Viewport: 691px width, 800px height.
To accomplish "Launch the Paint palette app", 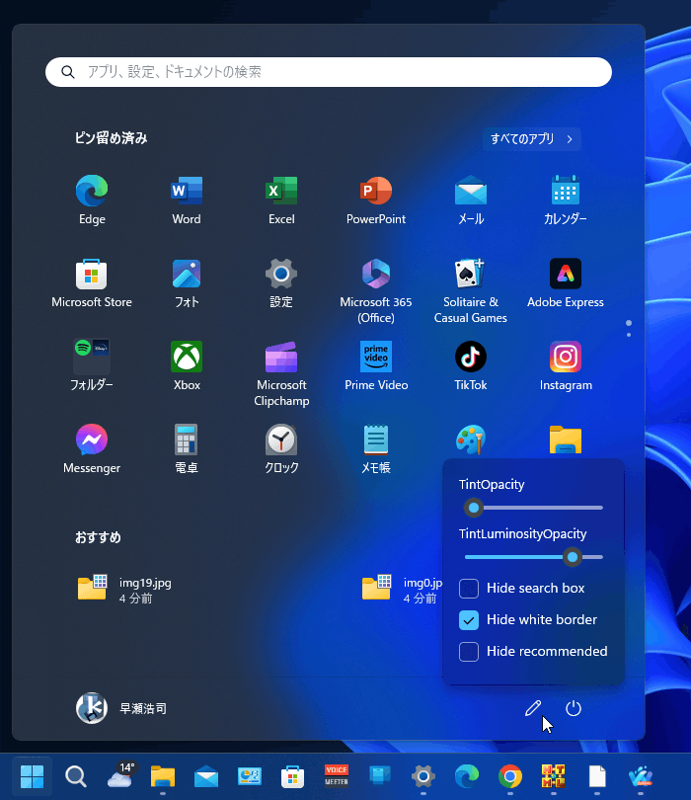I will (471, 440).
